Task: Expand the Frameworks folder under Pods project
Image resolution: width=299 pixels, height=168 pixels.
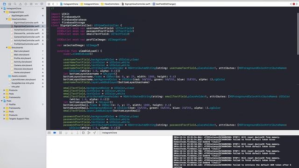Action: pyautogui.click(x=4, y=108)
